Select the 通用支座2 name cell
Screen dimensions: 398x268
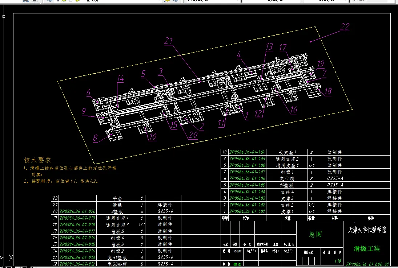coord(287,159)
